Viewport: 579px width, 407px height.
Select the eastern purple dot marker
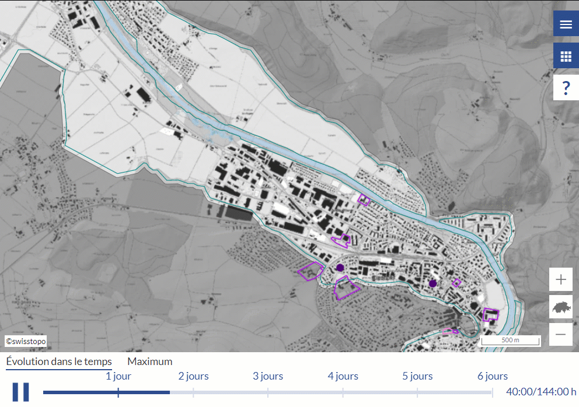(432, 283)
